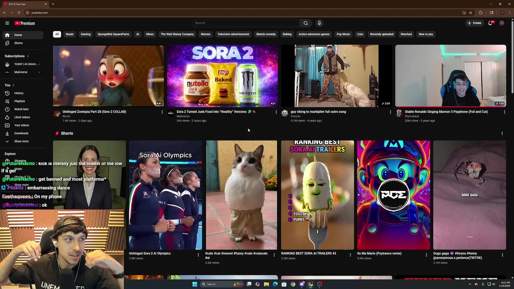
Task: Open Watch later in the sidebar
Action: click(x=22, y=109)
